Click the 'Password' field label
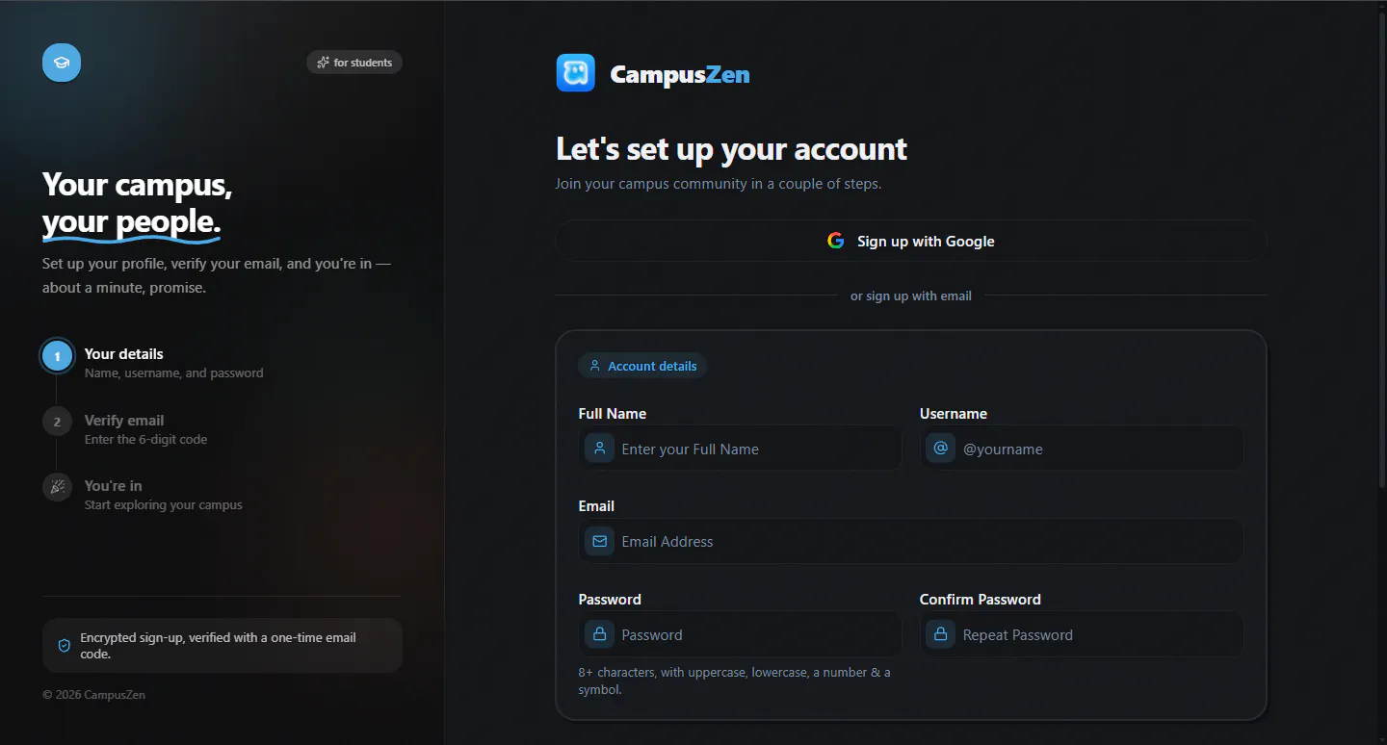 [610, 599]
